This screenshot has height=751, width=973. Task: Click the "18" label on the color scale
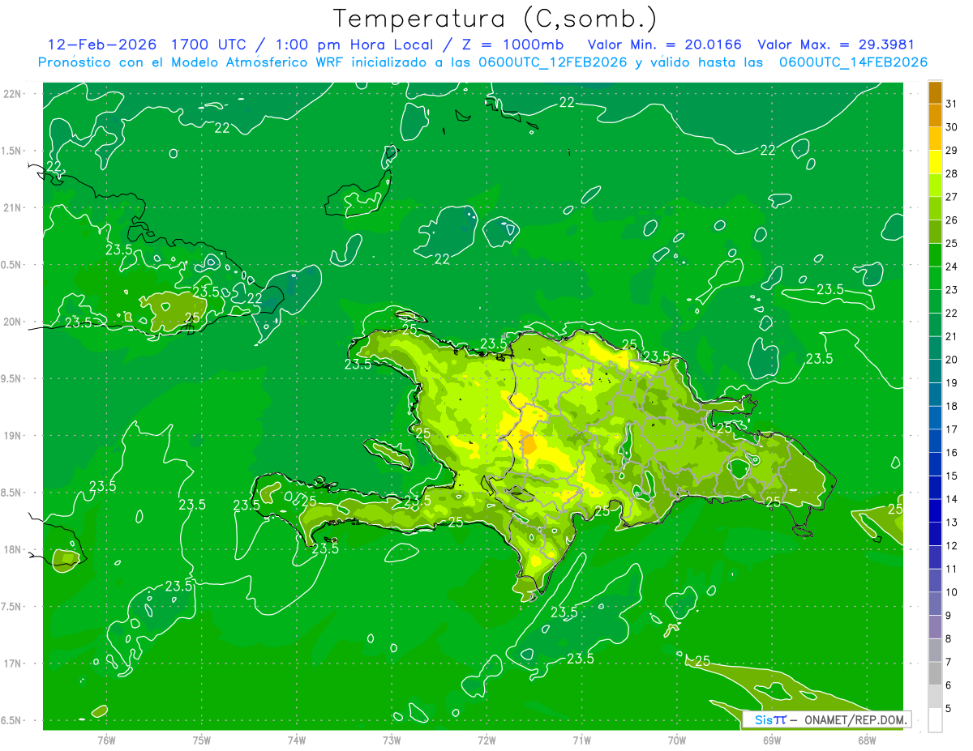tap(952, 406)
